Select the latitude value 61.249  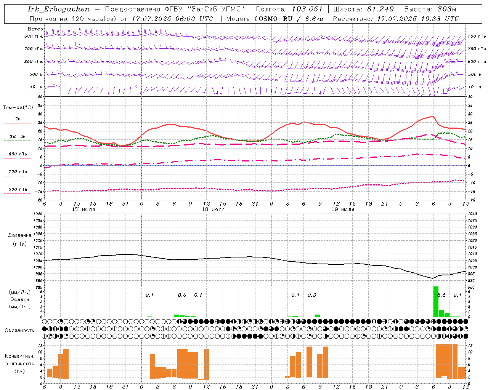click(x=380, y=9)
